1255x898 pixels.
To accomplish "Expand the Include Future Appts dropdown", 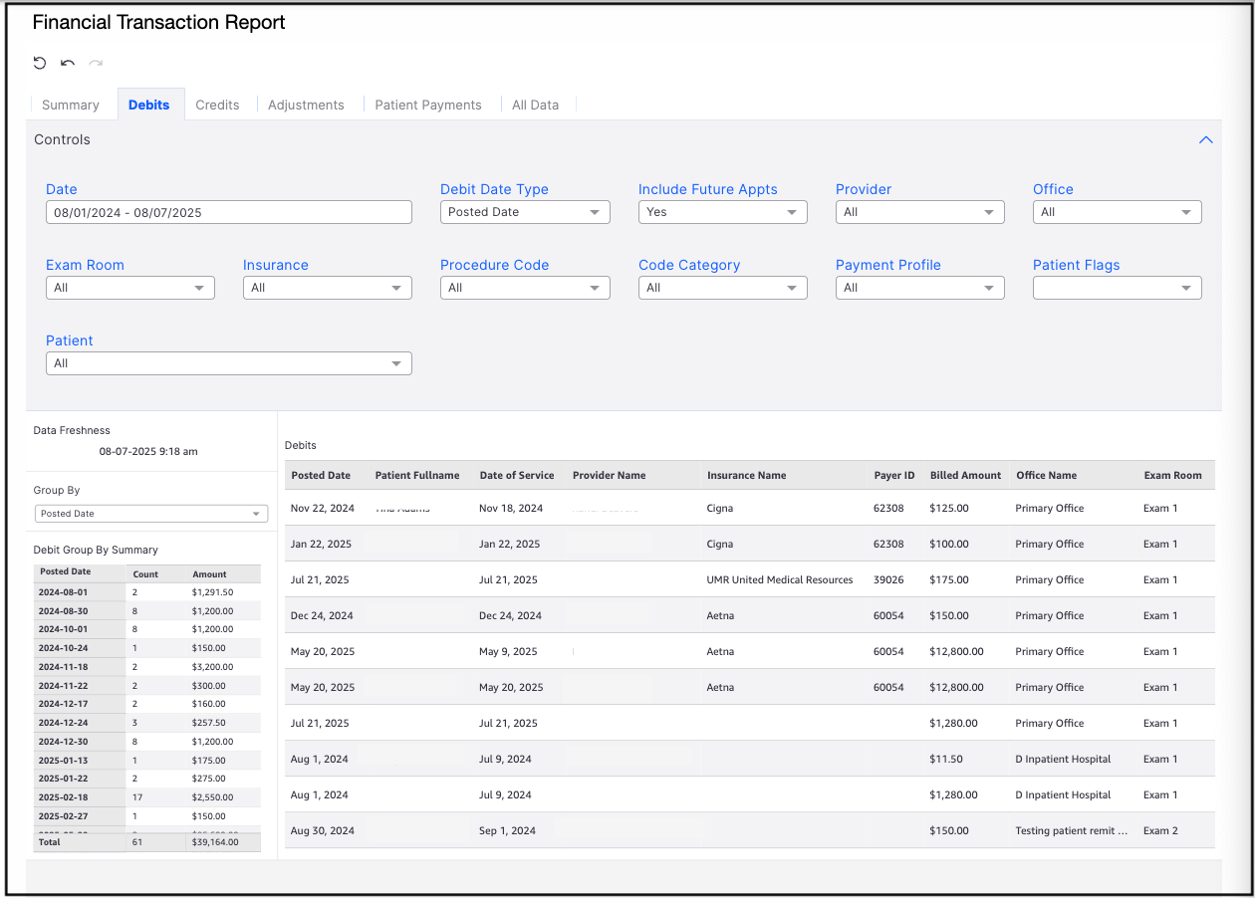I will tap(722, 212).
